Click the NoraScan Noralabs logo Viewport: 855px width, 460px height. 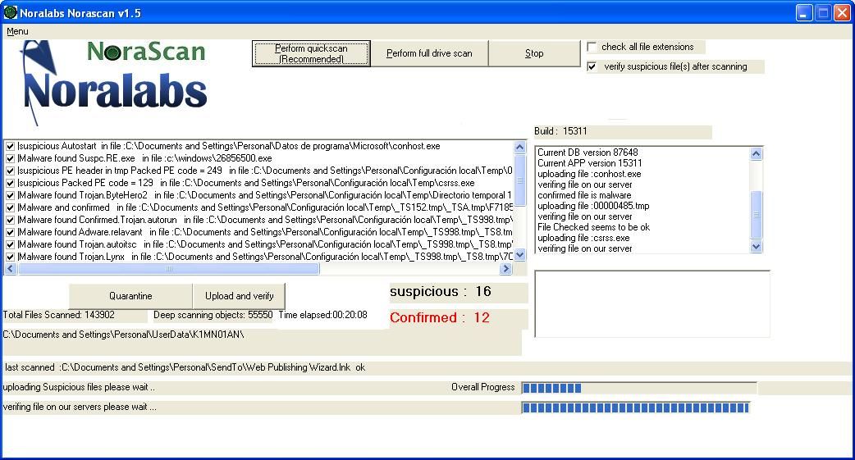pos(114,82)
